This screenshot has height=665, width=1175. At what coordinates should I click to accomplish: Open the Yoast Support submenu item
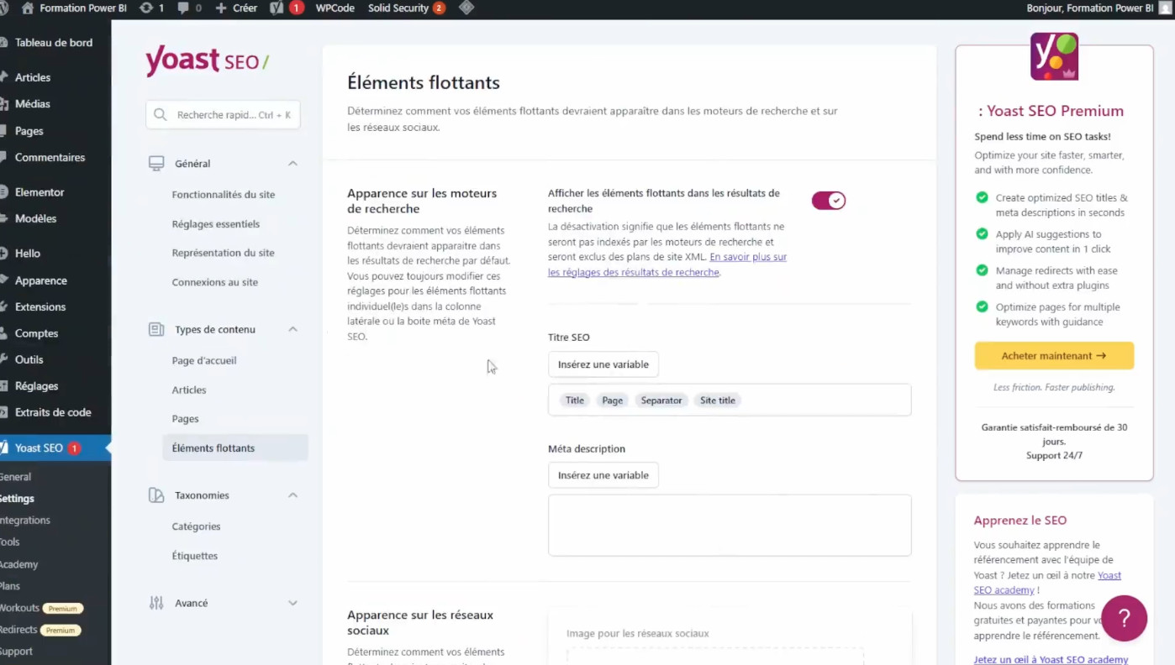(16, 652)
